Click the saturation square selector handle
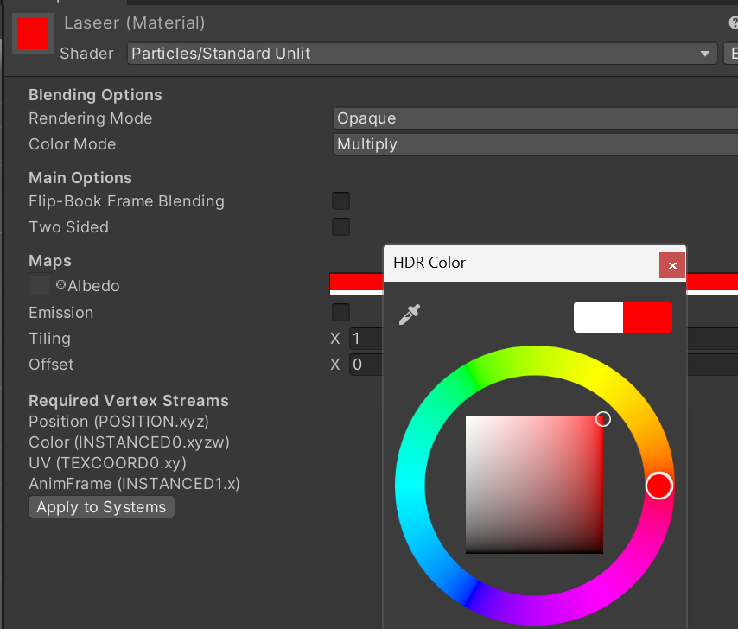This screenshot has height=629, width=738. click(603, 419)
